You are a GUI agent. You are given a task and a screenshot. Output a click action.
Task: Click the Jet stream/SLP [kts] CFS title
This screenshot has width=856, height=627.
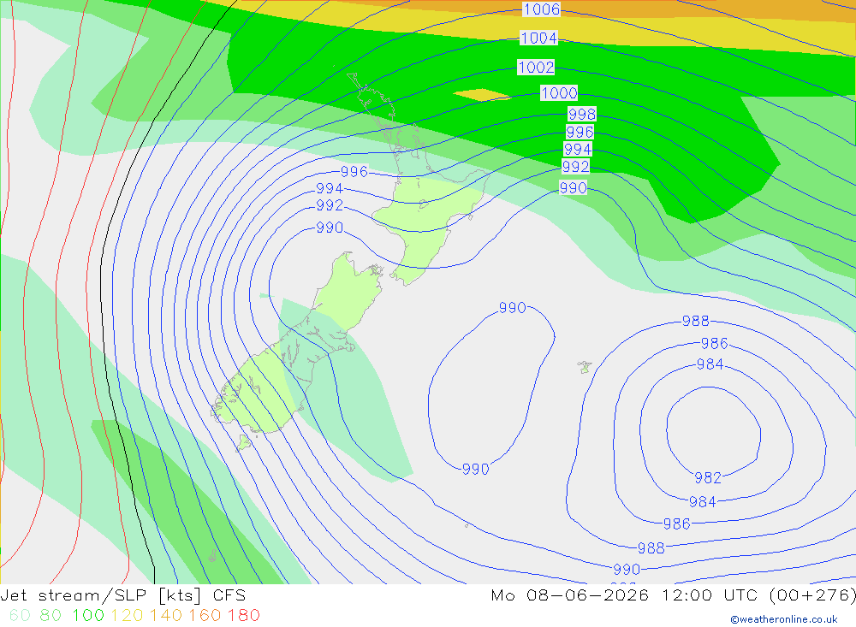coord(122,595)
